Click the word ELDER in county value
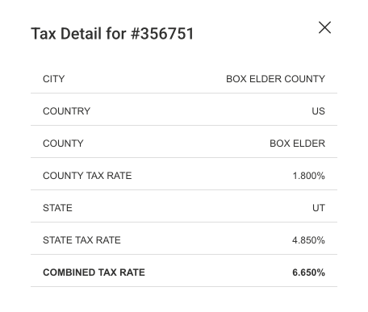Screen dimensions: 368x312 pyautogui.click(x=309, y=144)
